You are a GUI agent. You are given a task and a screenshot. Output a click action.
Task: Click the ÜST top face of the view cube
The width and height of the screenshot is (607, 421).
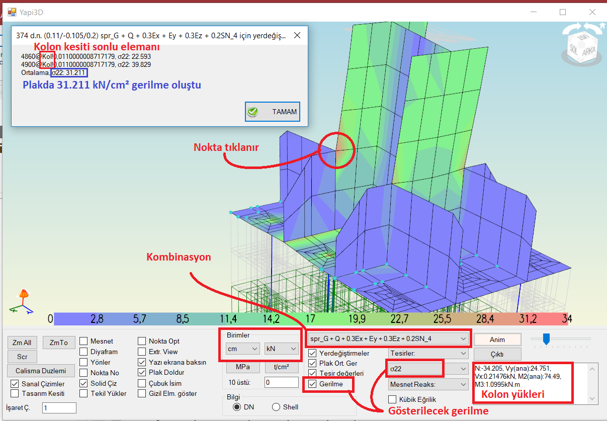(583, 38)
